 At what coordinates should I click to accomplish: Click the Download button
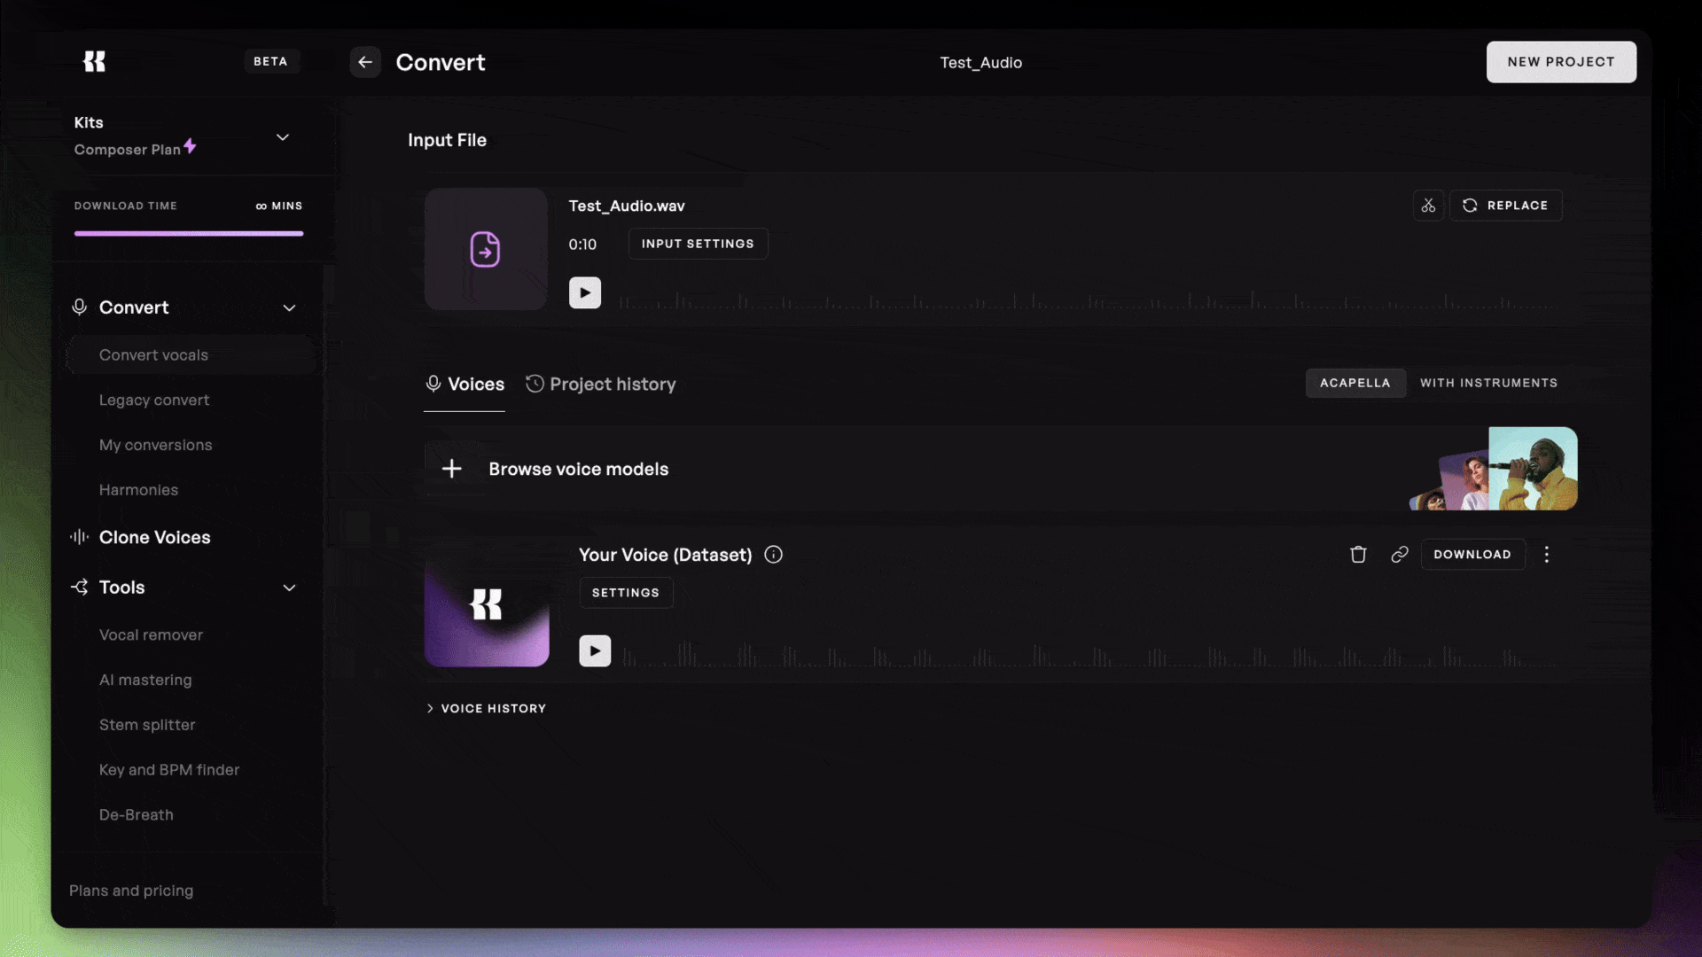click(1472, 555)
